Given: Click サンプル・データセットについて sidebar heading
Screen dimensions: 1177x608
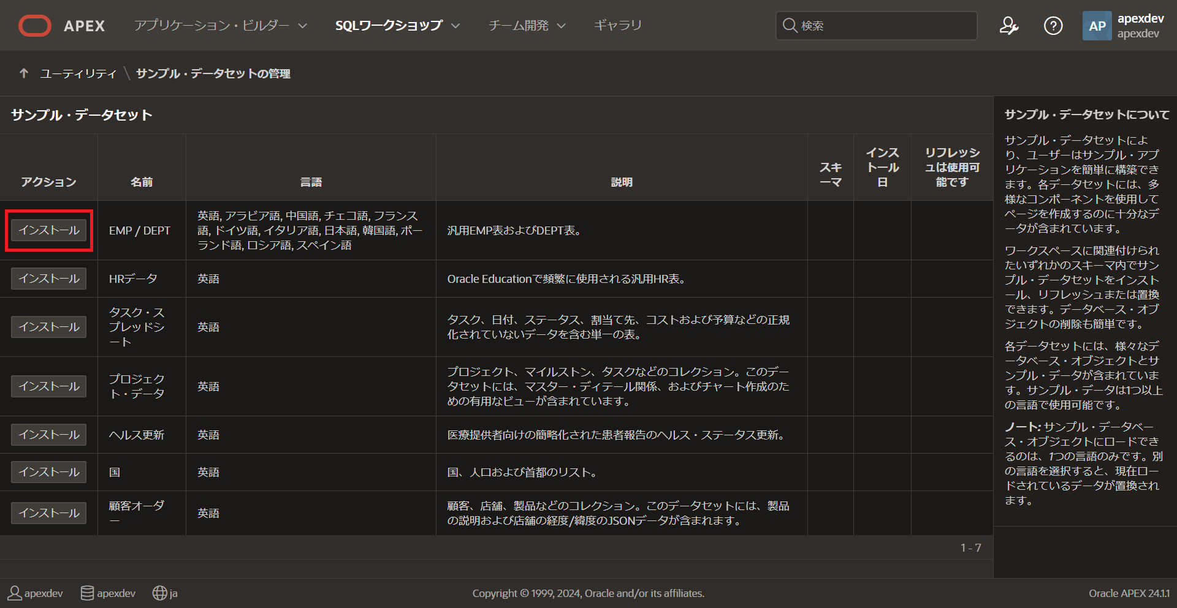Looking at the screenshot, I should (x=1087, y=114).
